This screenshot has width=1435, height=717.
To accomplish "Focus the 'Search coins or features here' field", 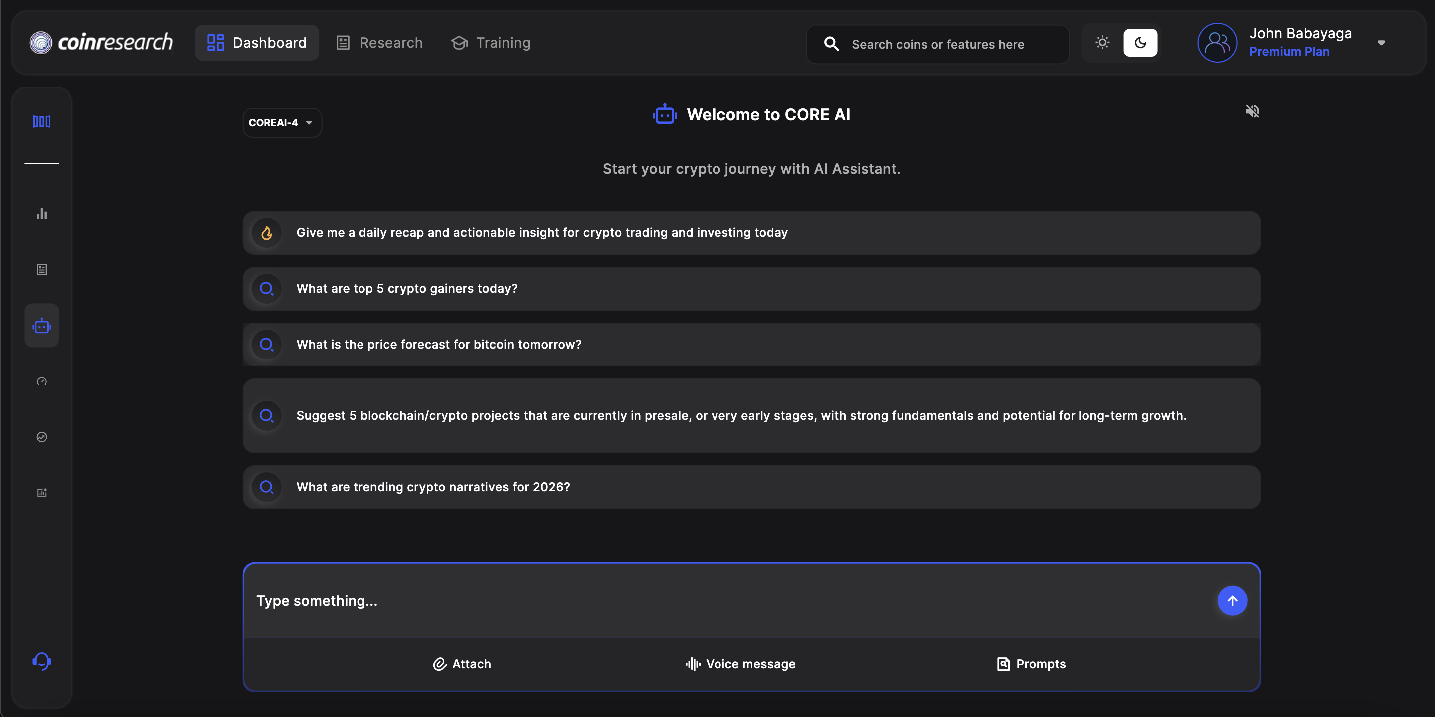I will point(938,44).
